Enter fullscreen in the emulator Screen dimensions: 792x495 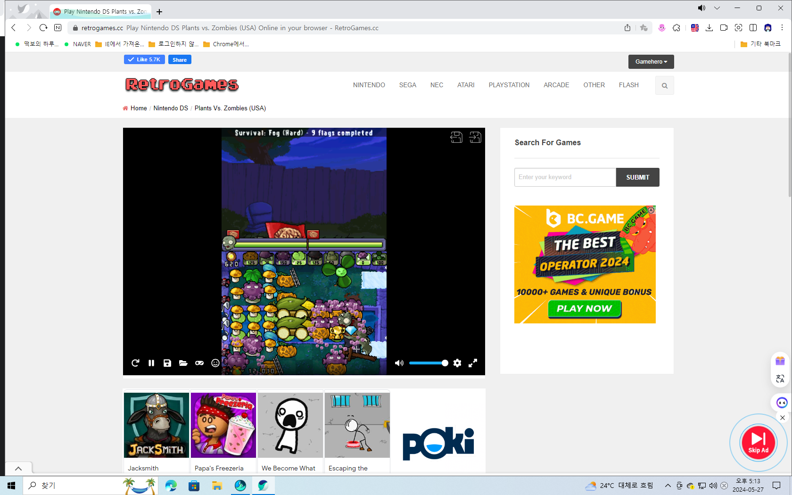(473, 363)
